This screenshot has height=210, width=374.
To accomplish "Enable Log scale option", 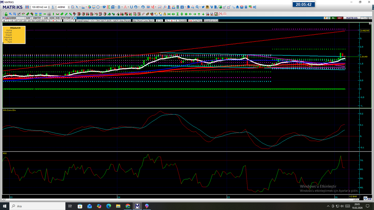I will (195, 21).
